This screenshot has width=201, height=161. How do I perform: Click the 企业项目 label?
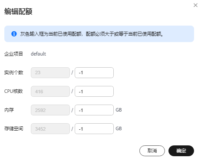(13, 54)
